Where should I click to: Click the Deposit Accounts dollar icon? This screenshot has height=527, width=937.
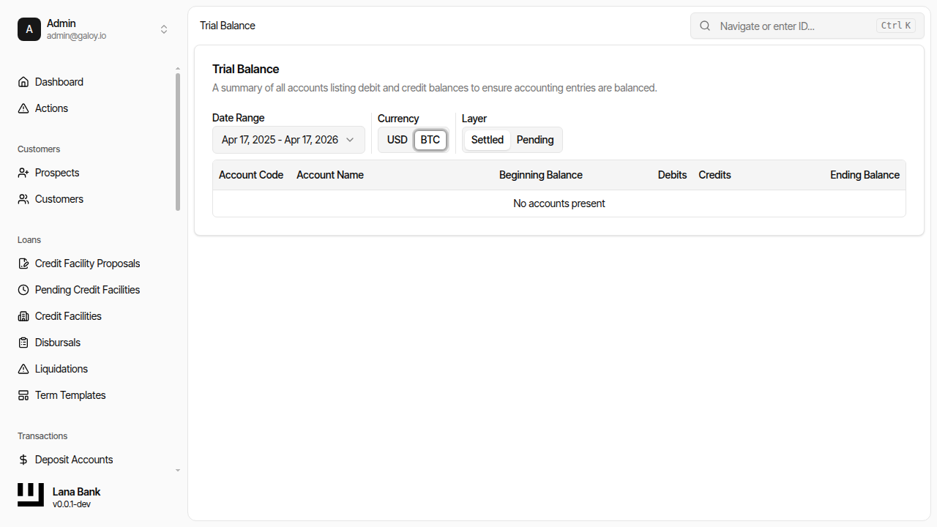pyautogui.click(x=23, y=459)
